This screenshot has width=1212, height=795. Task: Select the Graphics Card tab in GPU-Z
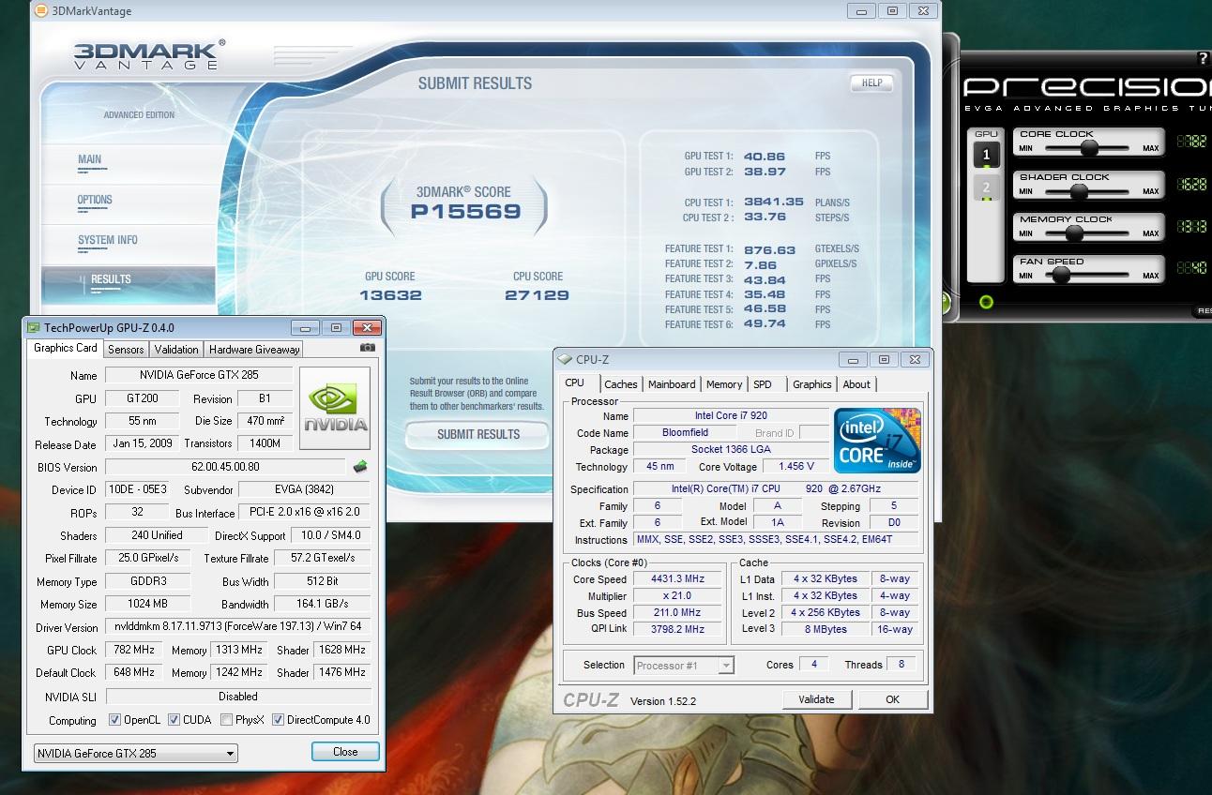[x=66, y=348]
